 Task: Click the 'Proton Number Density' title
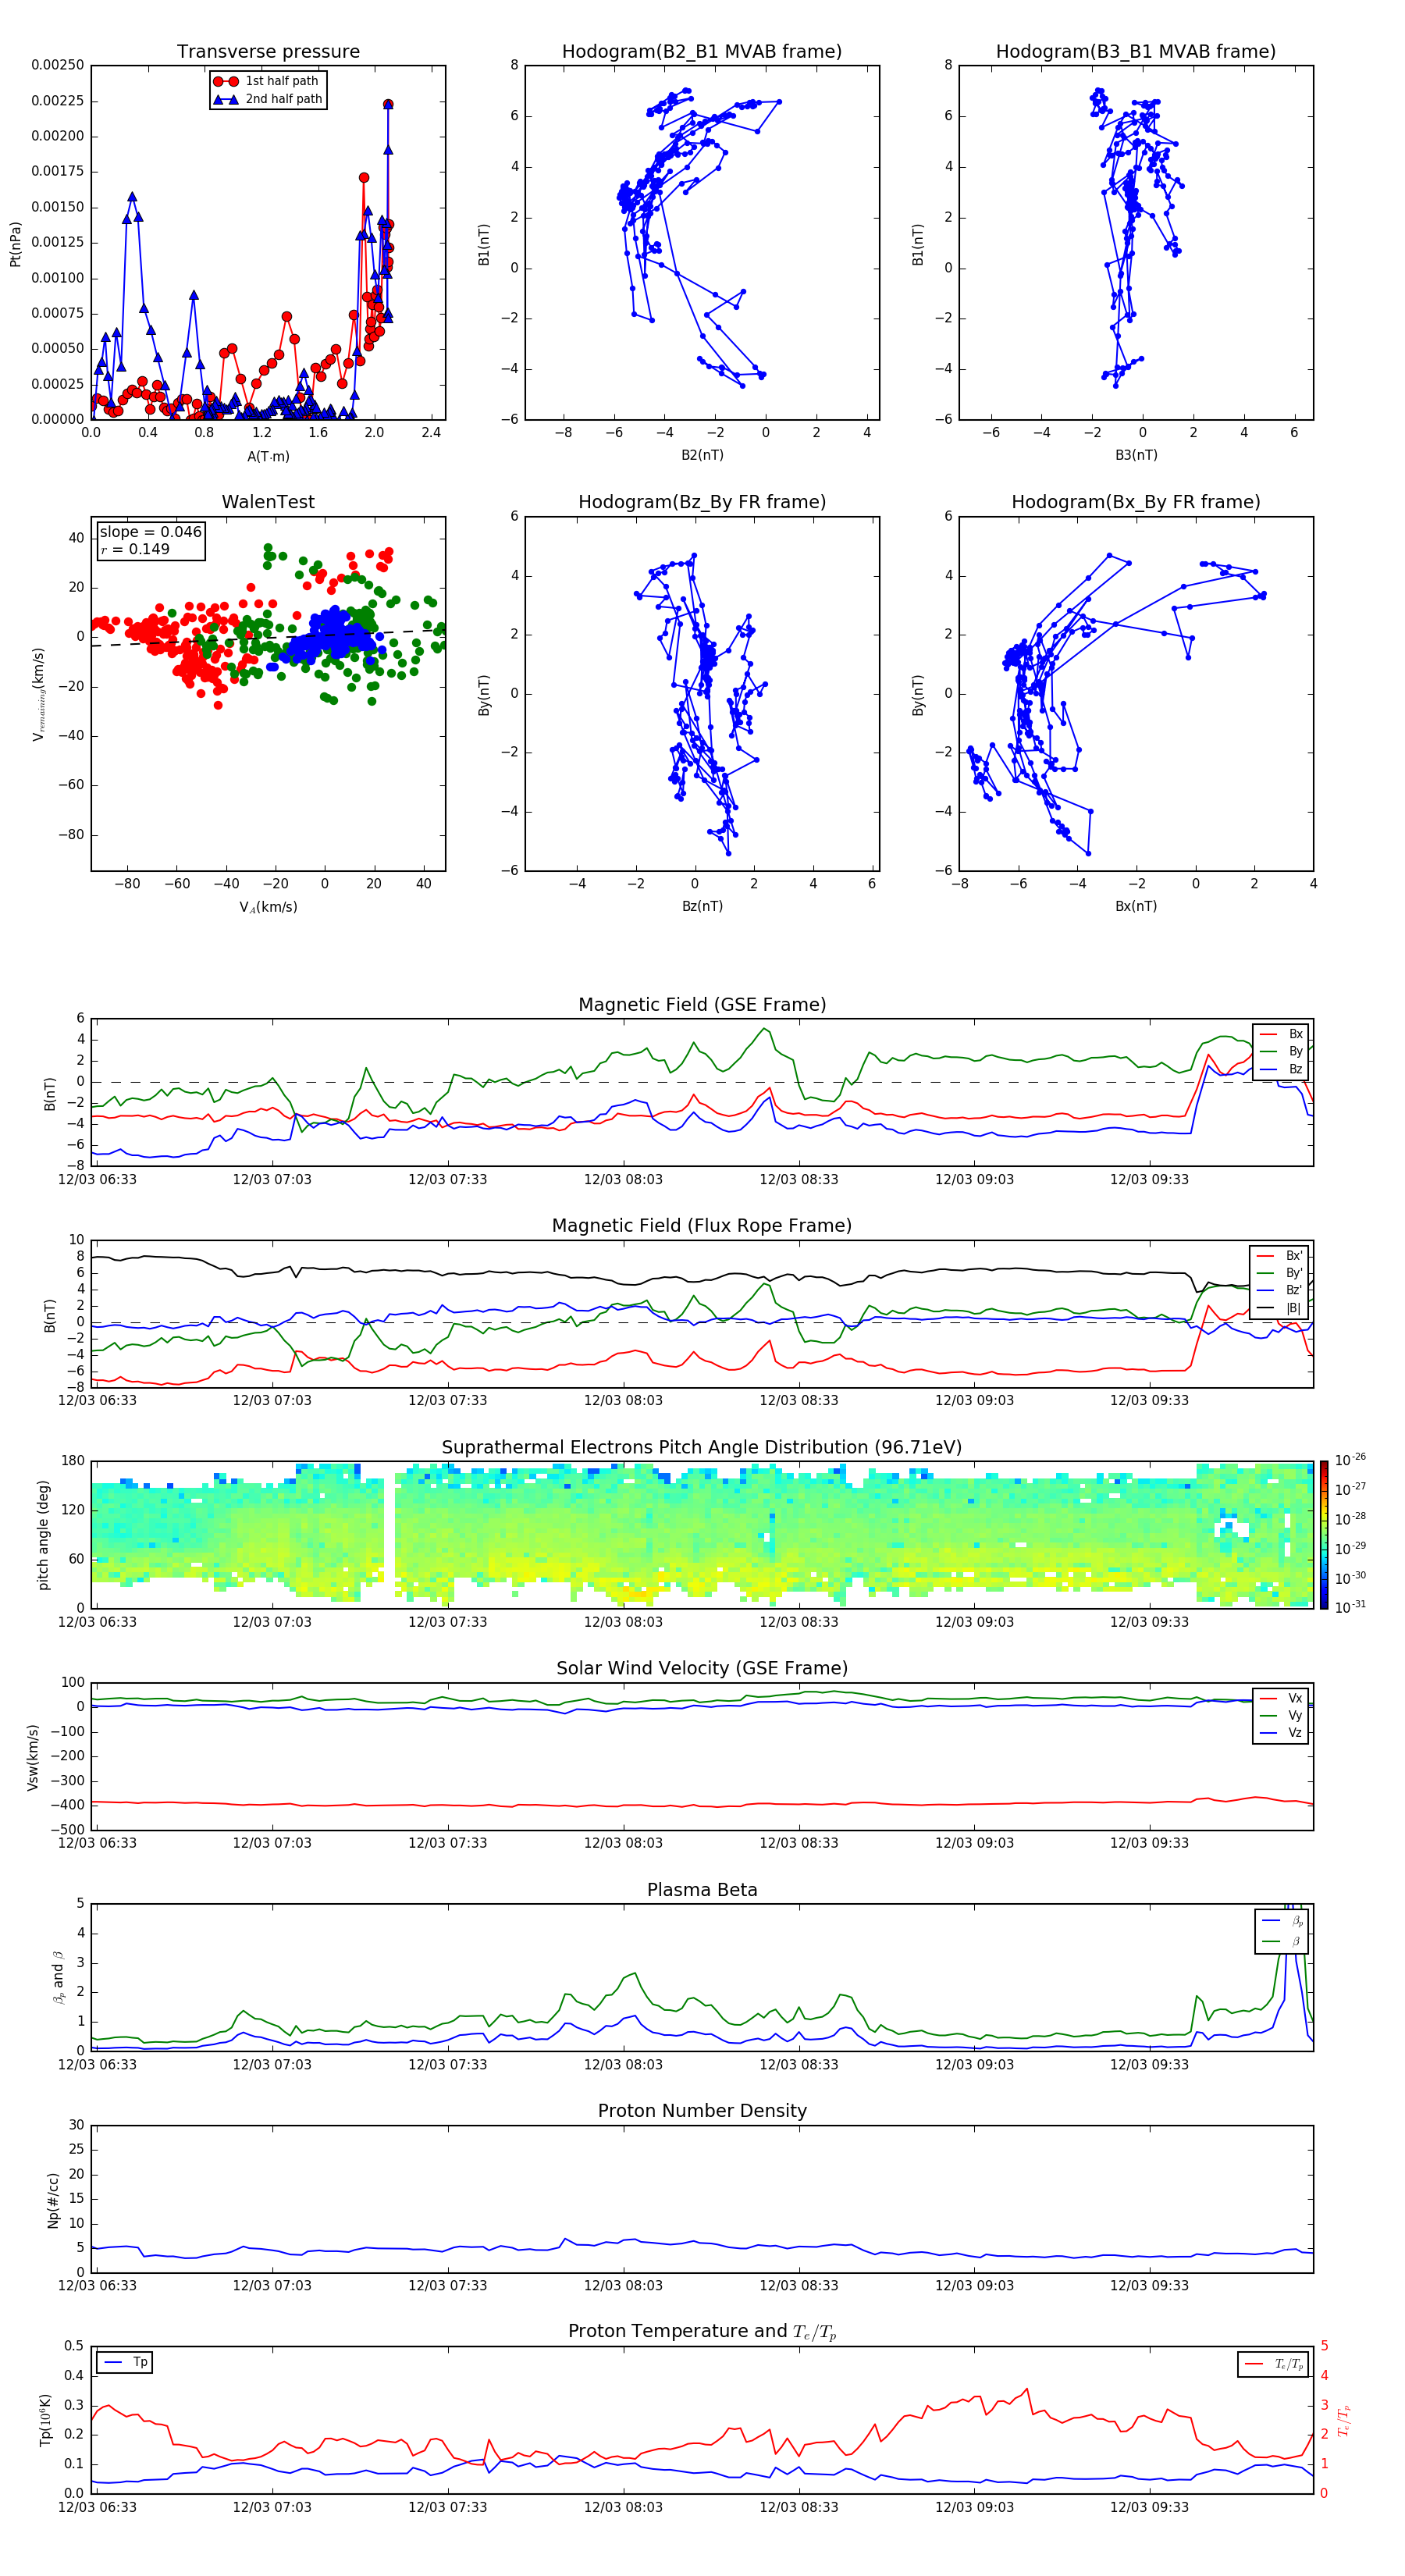(702, 2111)
